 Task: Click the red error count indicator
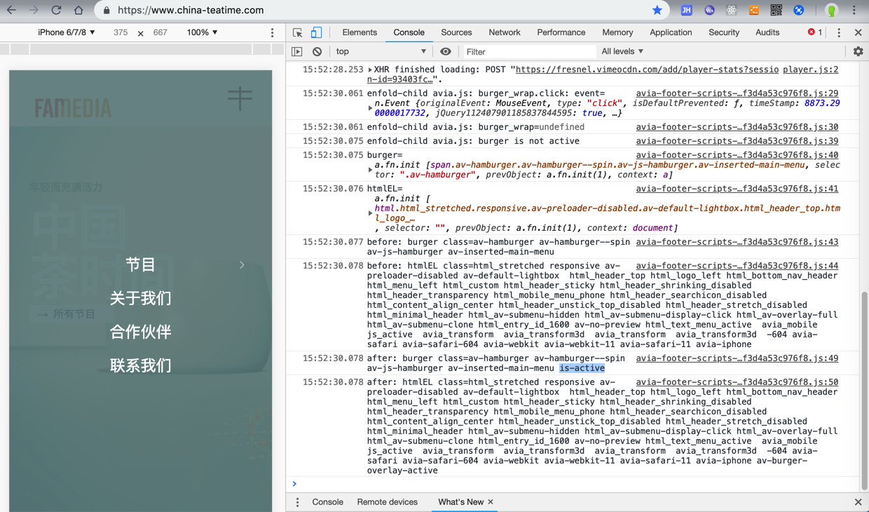(x=815, y=32)
